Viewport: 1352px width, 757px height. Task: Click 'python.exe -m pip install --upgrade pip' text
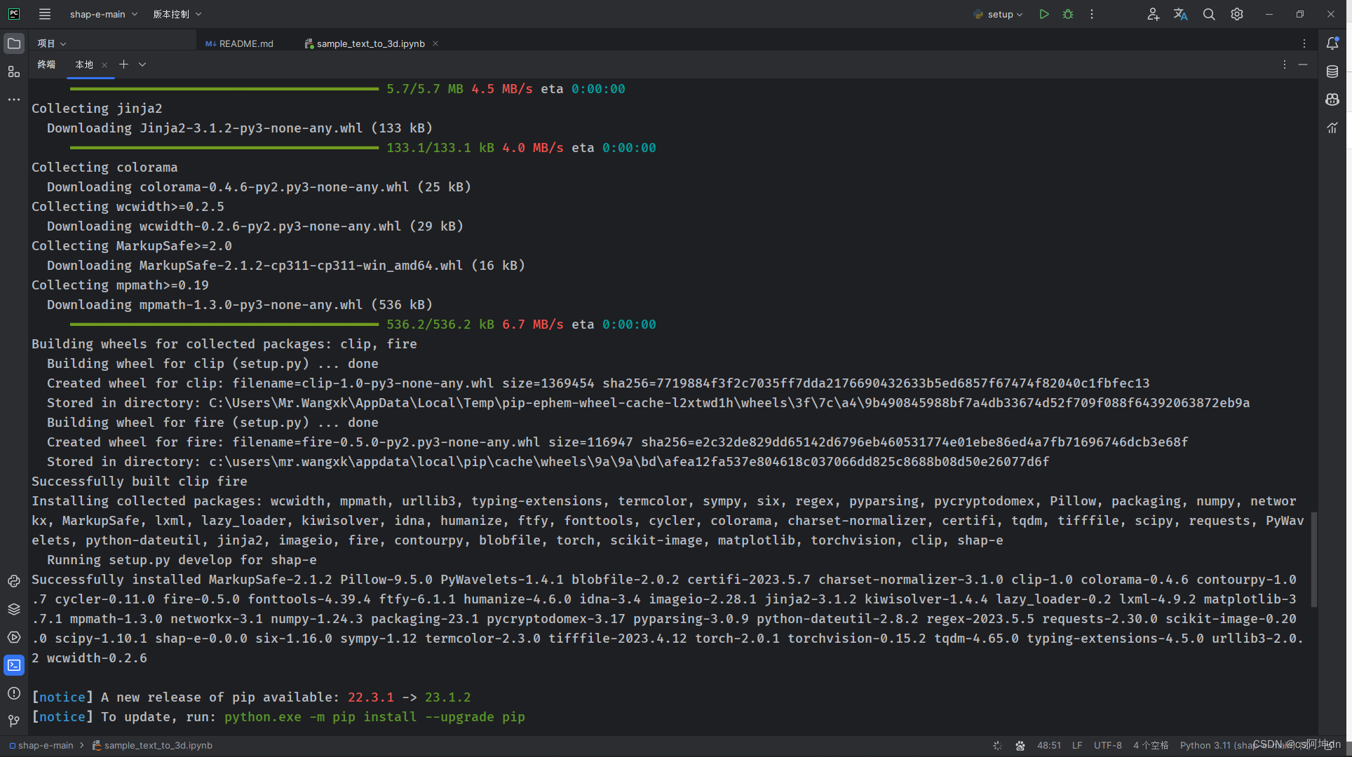(x=374, y=717)
